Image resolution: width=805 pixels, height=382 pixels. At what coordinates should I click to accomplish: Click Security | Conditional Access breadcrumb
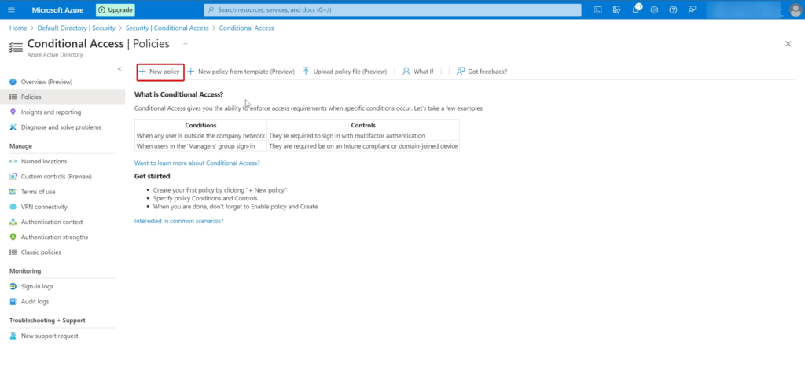(x=167, y=28)
